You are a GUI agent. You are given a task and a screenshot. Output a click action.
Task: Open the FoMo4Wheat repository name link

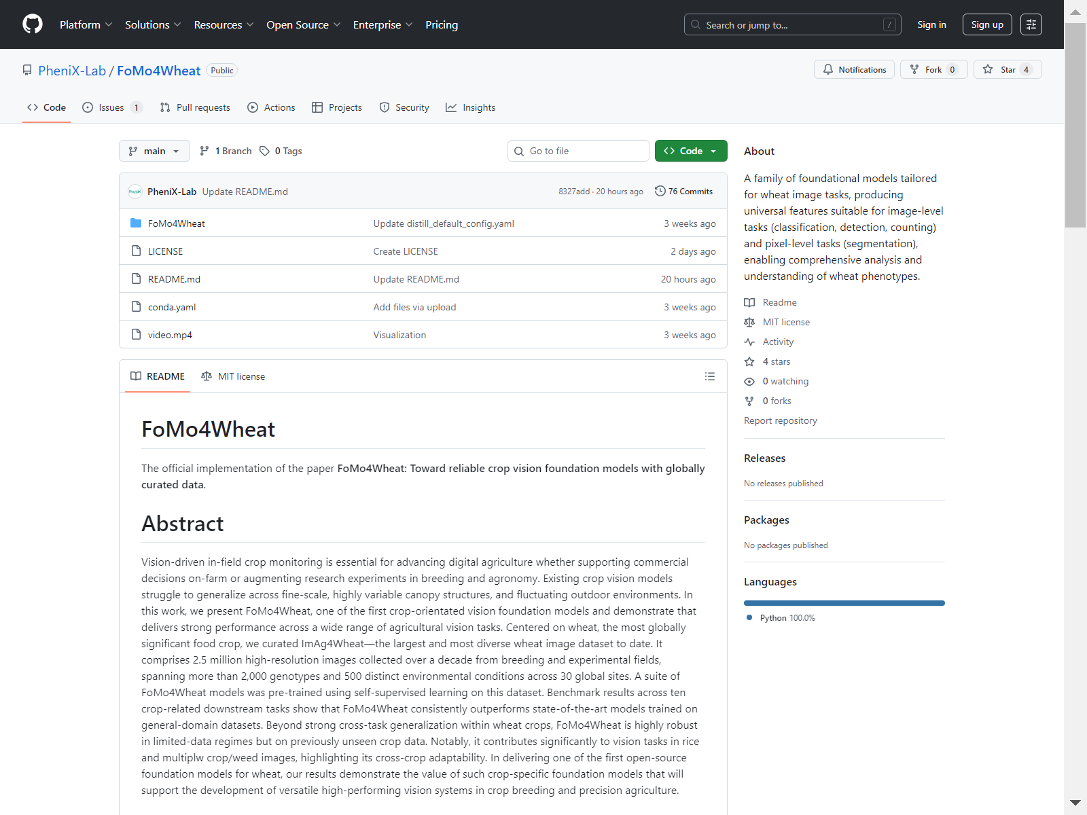[159, 71]
